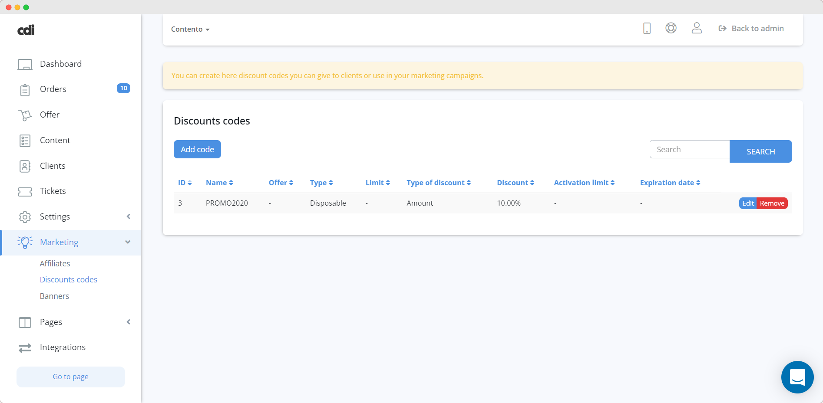Click the ID cell showing 3
Screen dimensions: 823x403
coord(180,203)
